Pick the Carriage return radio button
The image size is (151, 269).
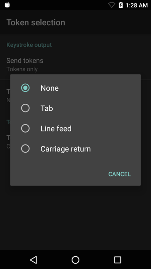[x=25, y=149]
